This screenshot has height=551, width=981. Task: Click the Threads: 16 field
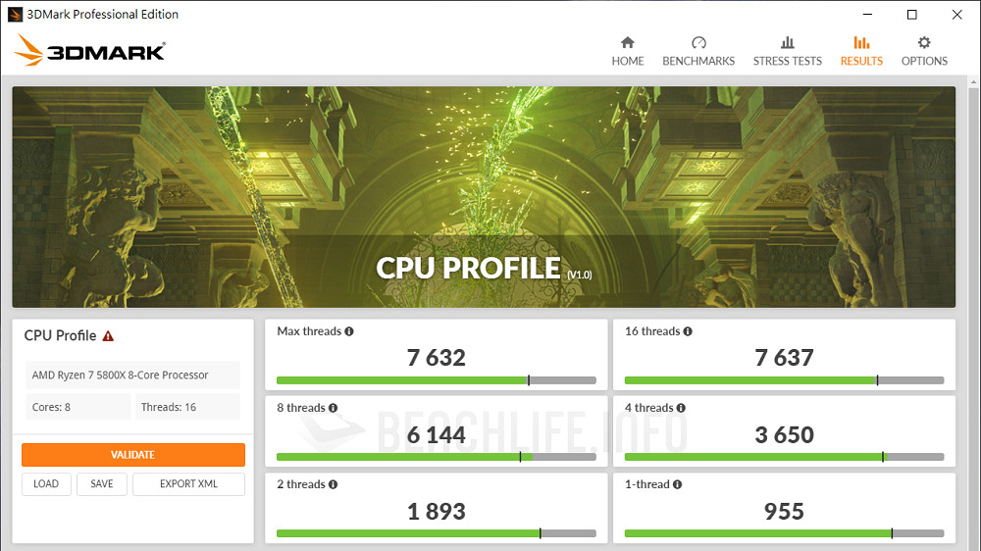coord(187,407)
